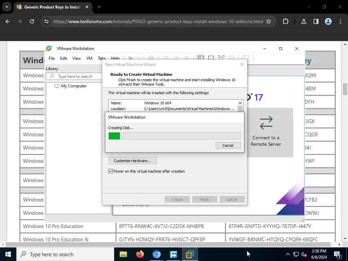Bookmark this page with the star icon

(x=268, y=21)
